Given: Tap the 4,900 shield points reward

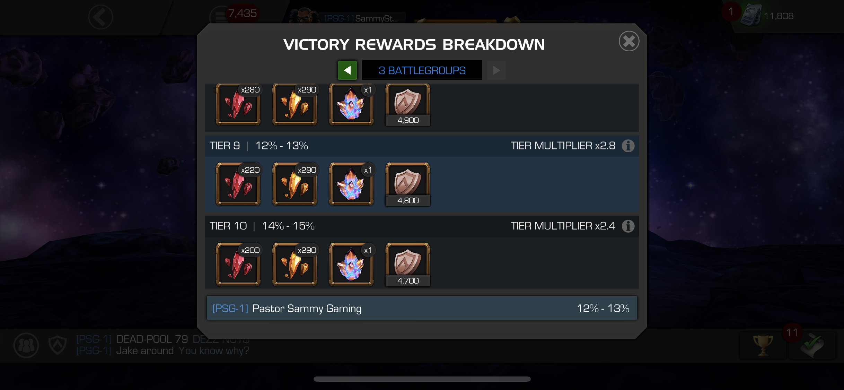Looking at the screenshot, I should (x=408, y=104).
